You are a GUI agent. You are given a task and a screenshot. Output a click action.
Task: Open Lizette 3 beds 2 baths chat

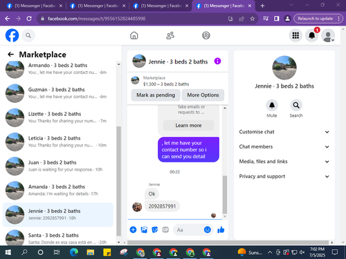click(x=58, y=117)
